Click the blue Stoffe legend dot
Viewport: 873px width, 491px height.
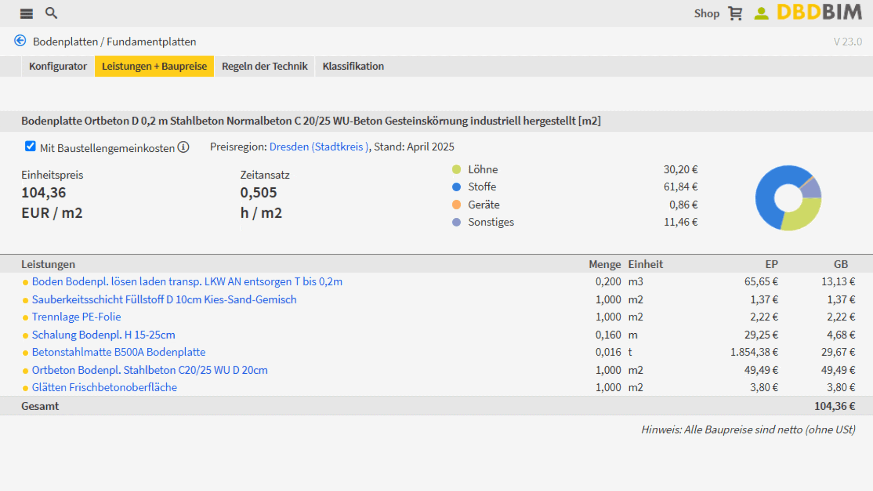(457, 187)
